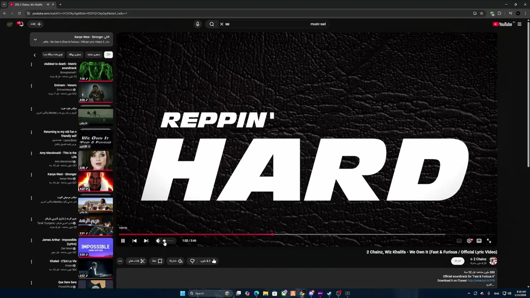Share the video via the share button

coord(176,261)
